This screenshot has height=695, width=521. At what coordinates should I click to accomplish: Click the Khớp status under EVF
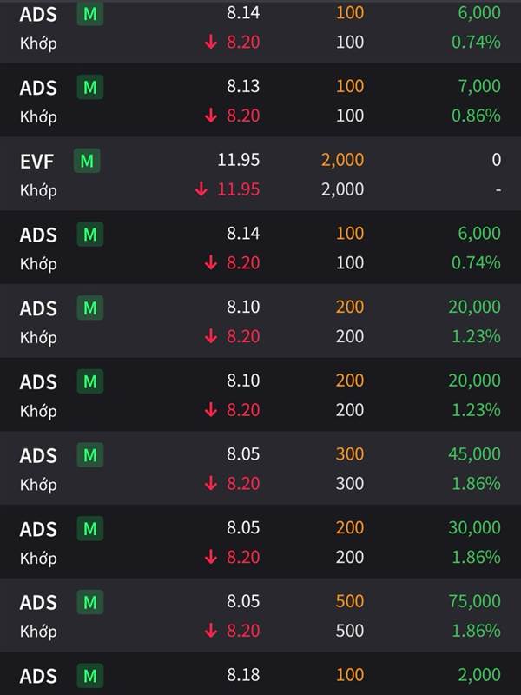coord(38,189)
